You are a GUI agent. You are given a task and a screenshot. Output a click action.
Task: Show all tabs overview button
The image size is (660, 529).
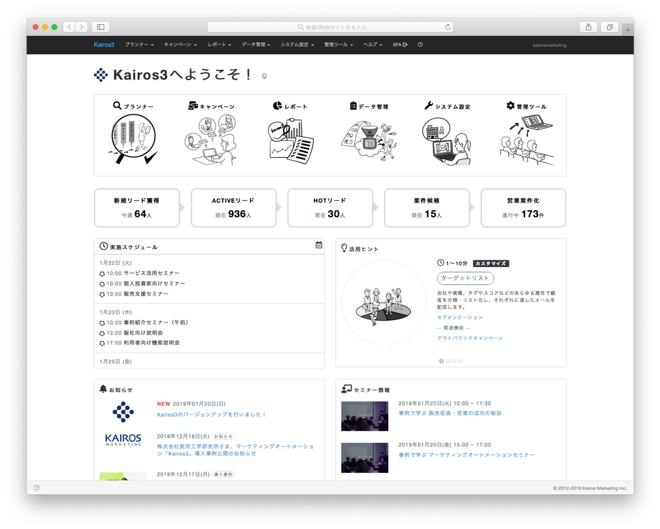coord(610,27)
